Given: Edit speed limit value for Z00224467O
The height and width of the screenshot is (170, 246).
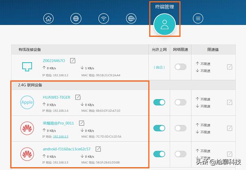Looking at the screenshot, I should point(230,67).
